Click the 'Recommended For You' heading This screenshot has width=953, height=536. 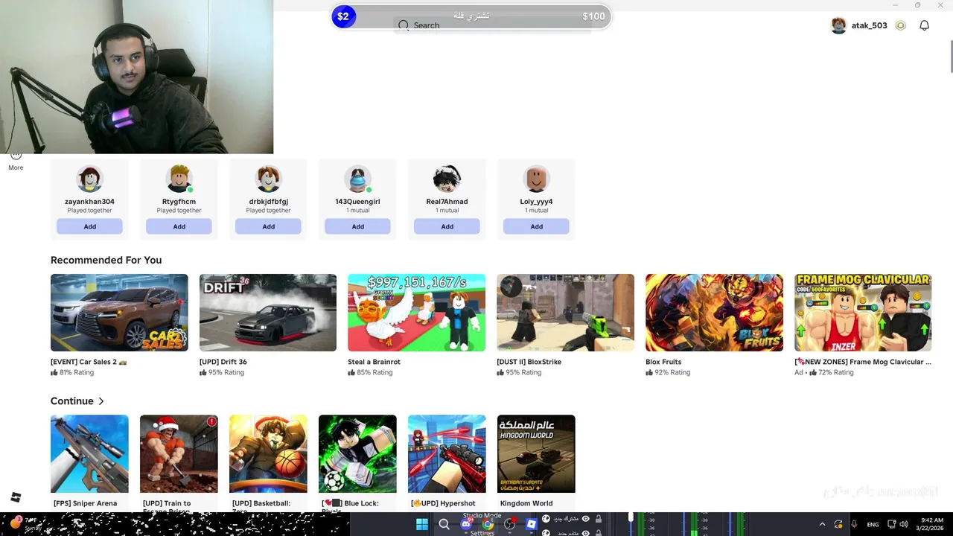pyautogui.click(x=106, y=260)
